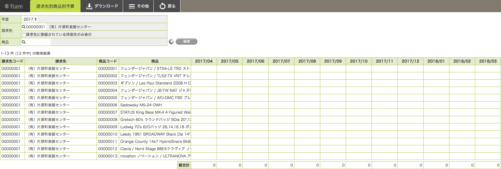Click the magnifier icon in 商品 field
The width and height of the screenshot is (501, 169).
point(24,42)
